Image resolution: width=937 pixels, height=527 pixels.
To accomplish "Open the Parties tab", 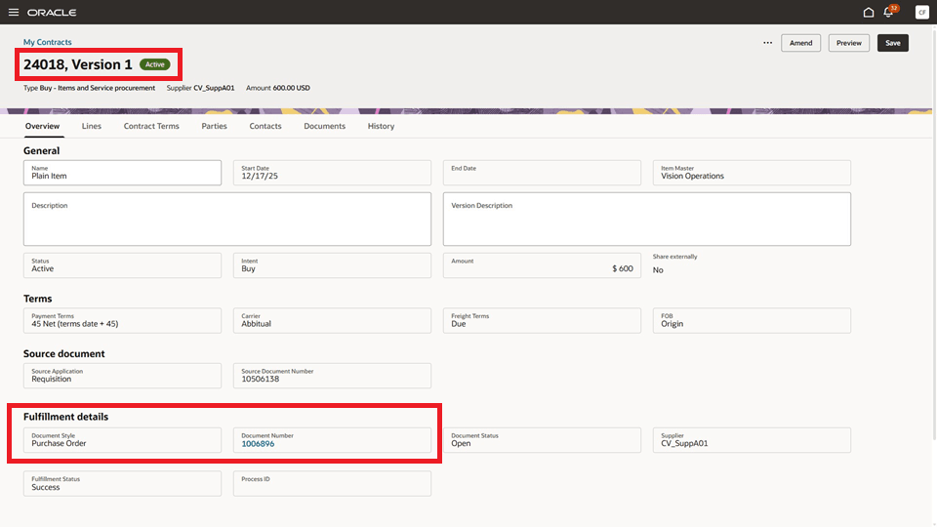I will (214, 126).
